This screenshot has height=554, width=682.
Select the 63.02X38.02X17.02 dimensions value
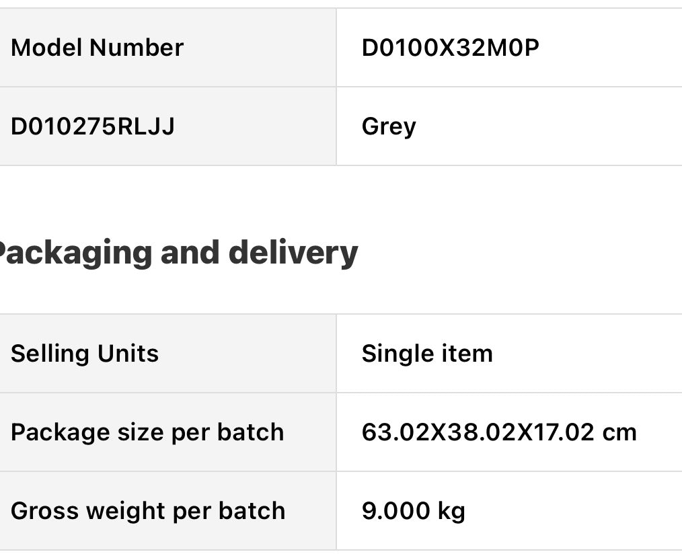[x=478, y=432]
